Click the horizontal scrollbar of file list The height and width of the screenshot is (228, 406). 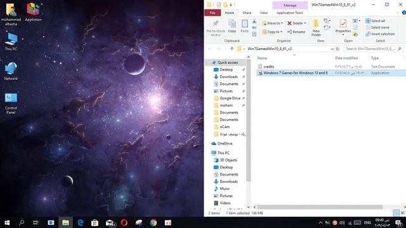point(320,207)
